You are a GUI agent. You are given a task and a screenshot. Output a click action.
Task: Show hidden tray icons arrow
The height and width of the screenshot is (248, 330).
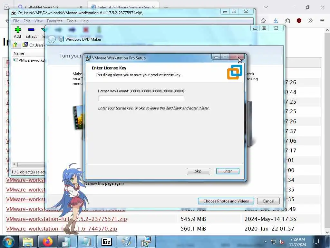point(266,242)
